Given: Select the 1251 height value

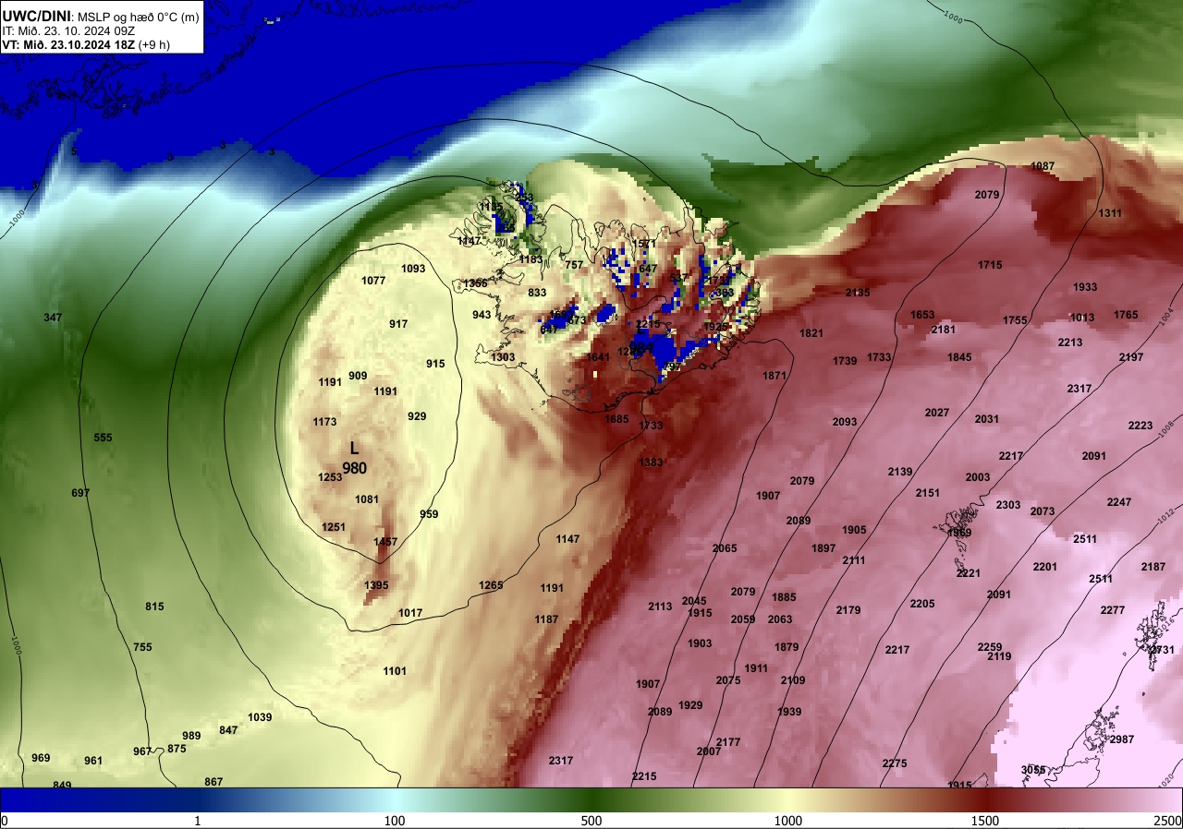Looking at the screenshot, I should click(334, 527).
